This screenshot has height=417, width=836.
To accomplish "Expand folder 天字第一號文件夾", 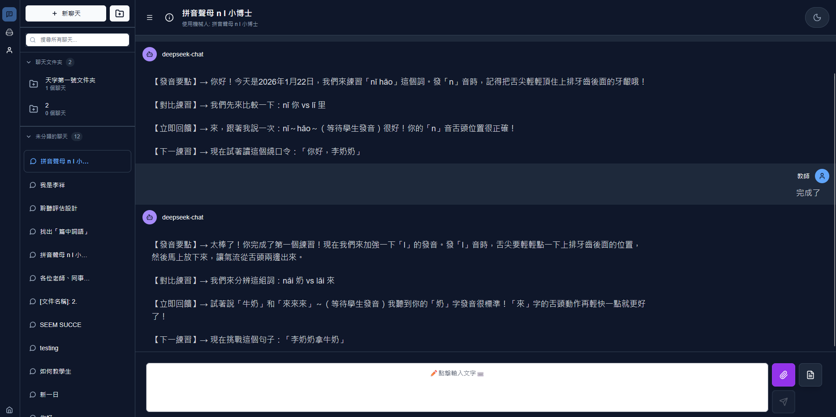I will (x=72, y=83).
